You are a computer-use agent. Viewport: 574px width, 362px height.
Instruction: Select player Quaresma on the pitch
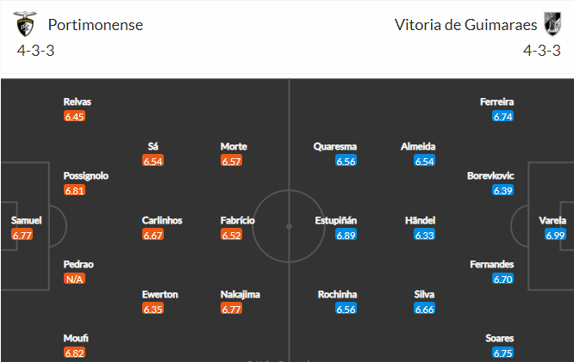pos(335,146)
